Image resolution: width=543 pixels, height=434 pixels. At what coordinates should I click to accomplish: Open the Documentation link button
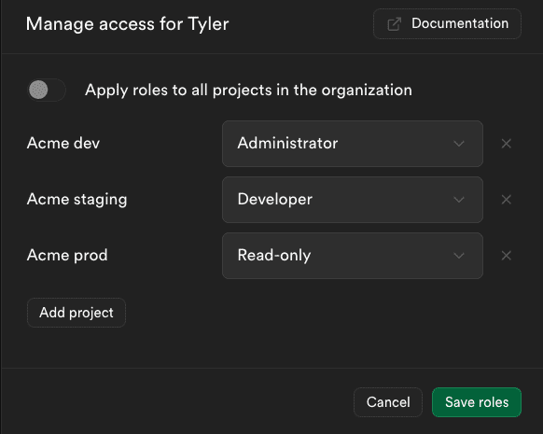447,24
